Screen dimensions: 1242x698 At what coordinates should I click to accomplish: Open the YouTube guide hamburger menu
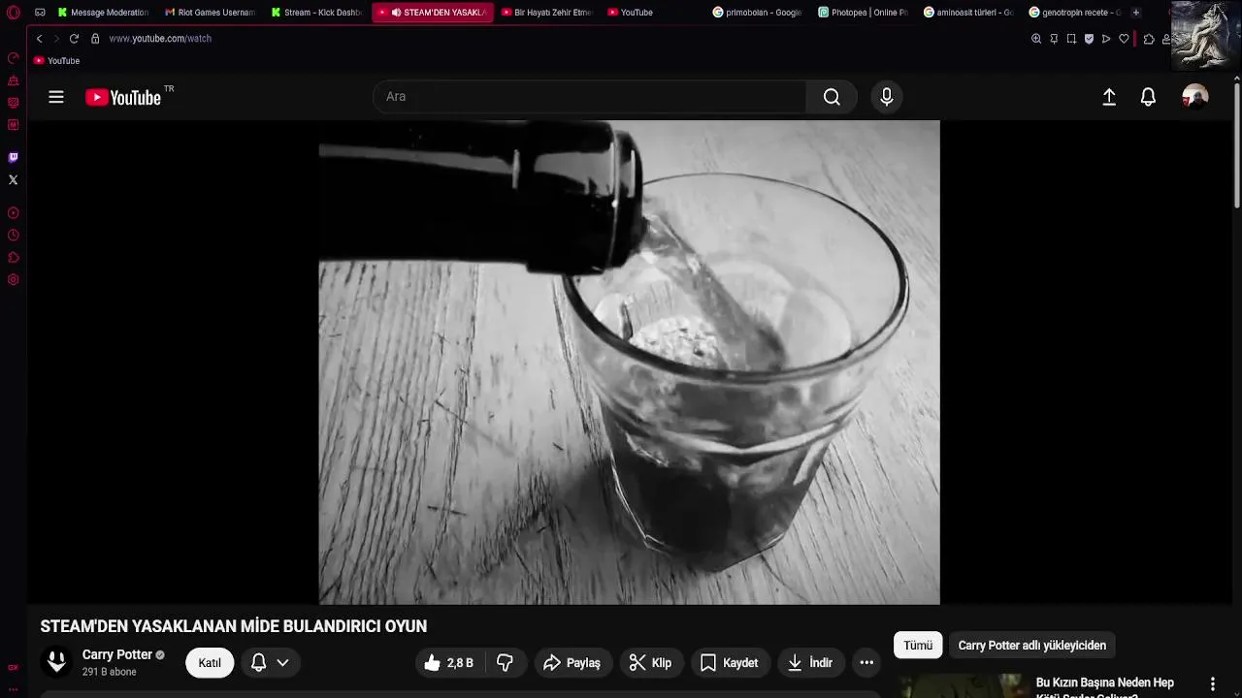[56, 97]
